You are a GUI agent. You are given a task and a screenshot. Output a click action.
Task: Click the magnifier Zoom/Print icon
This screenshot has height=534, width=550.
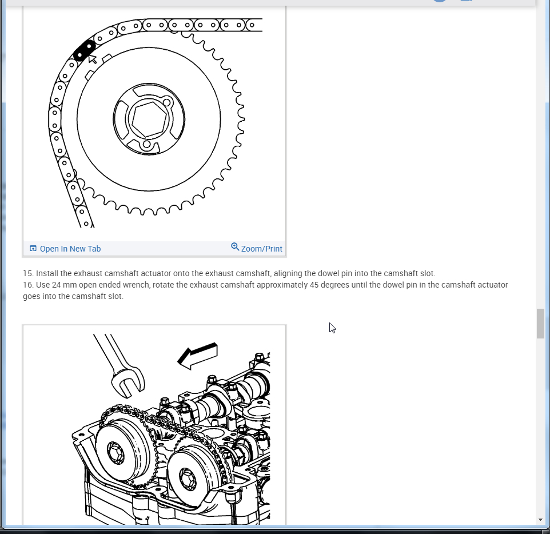235,247
